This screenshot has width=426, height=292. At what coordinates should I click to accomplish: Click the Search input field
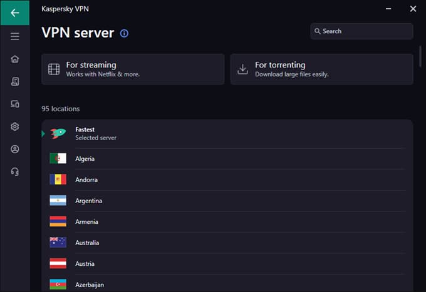point(363,31)
